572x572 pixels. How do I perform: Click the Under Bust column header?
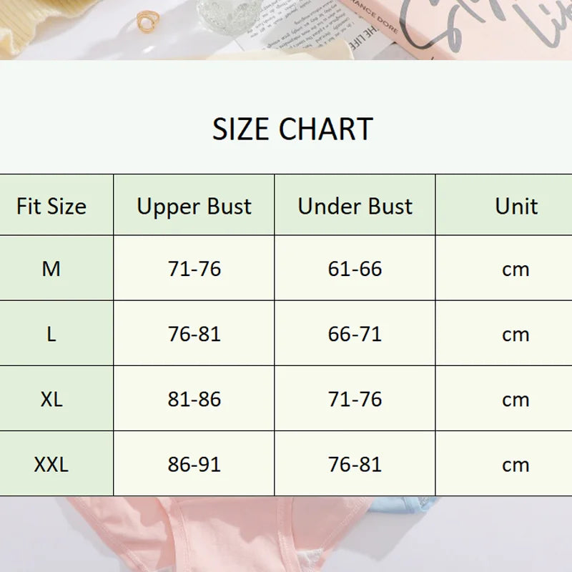coord(355,207)
